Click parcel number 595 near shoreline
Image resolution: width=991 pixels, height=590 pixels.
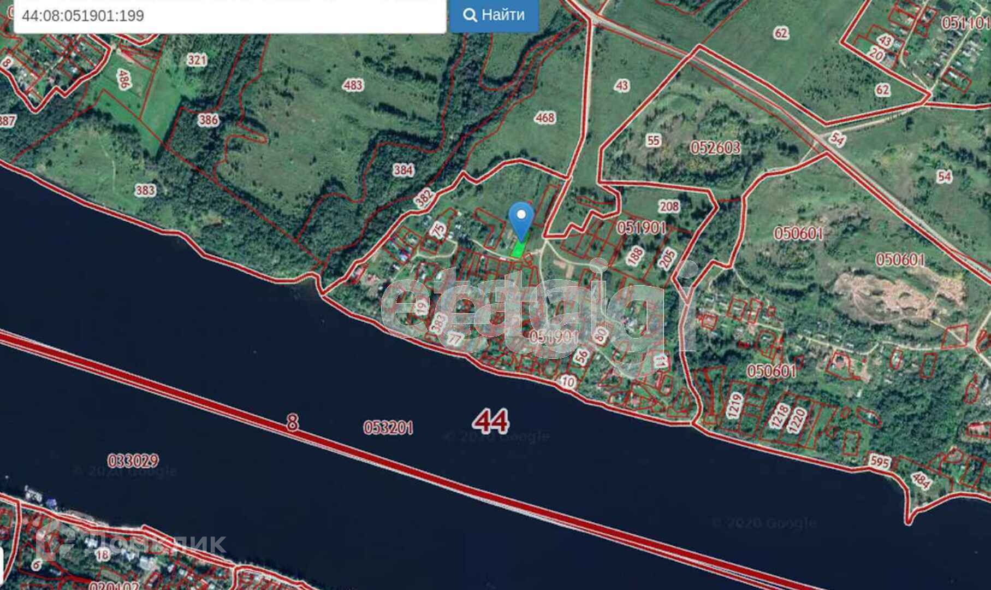tap(880, 463)
